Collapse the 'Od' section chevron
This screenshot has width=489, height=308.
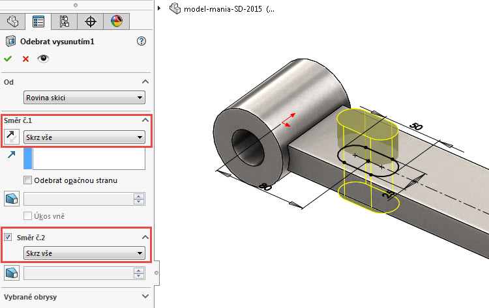pos(145,81)
